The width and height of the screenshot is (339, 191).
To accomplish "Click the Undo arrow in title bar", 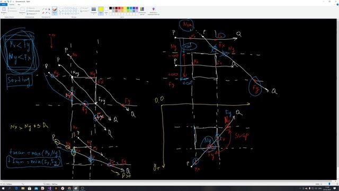I will tap(8, 2).
